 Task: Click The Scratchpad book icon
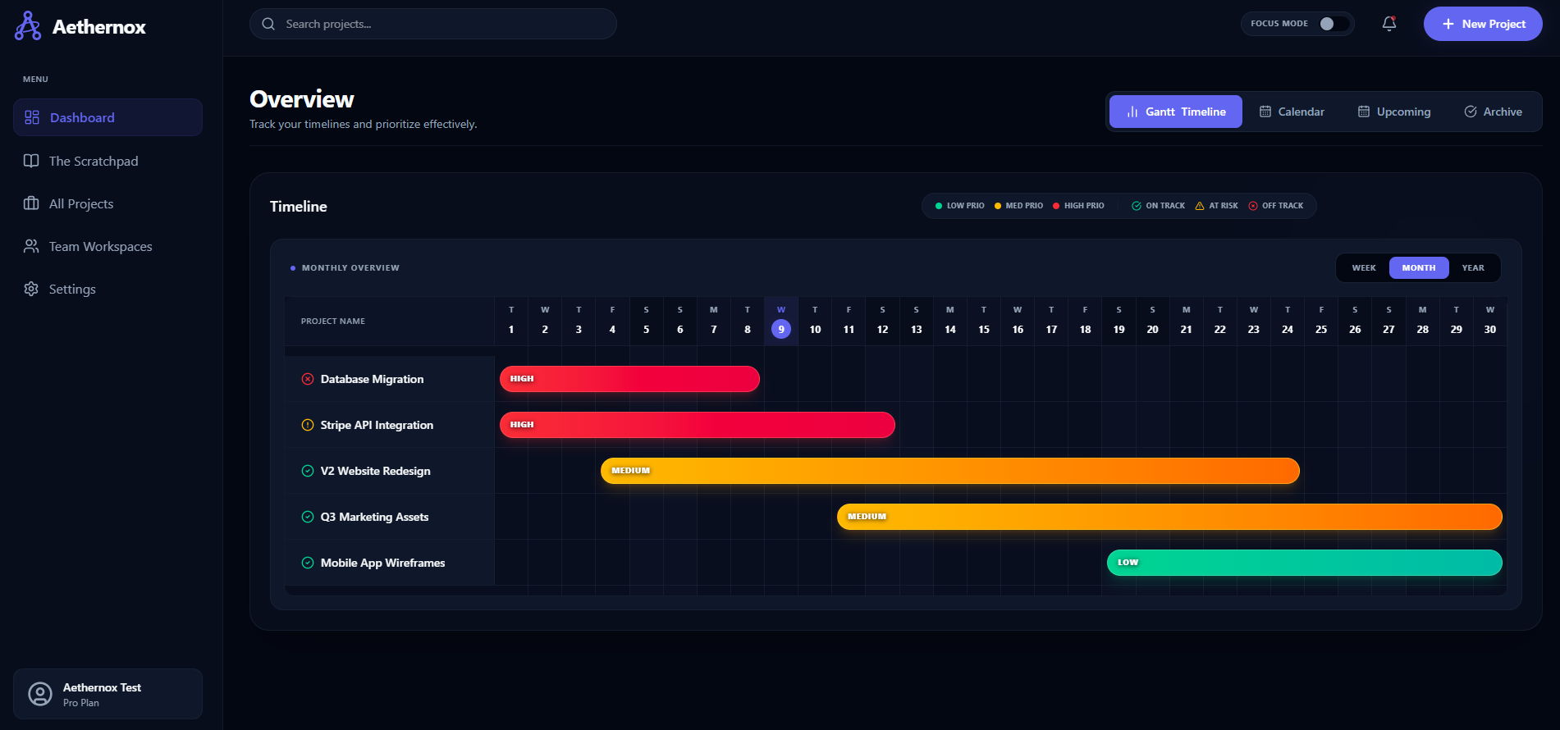(31, 161)
